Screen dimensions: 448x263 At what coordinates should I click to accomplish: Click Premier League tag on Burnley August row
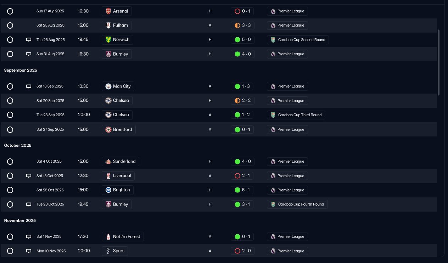point(287,54)
